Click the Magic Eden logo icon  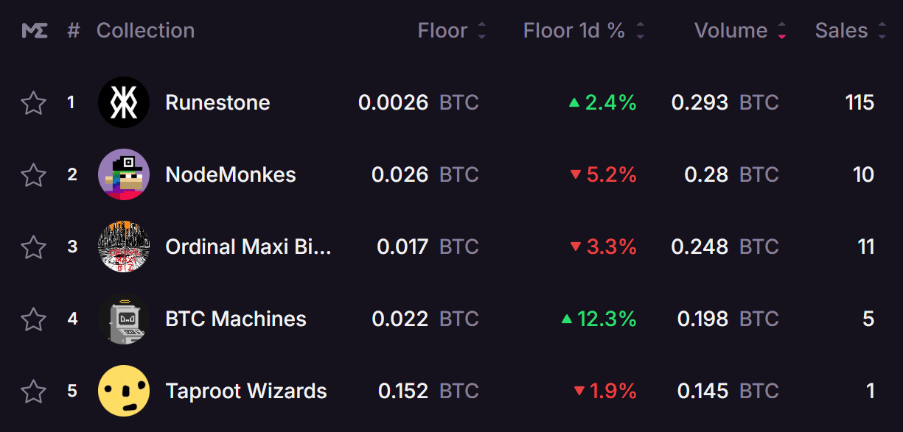point(35,31)
